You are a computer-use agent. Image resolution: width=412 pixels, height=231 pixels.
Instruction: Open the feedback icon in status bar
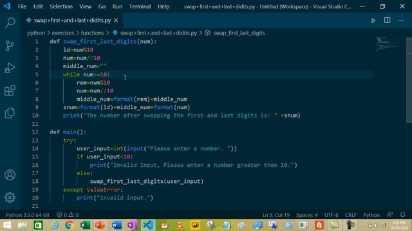pos(389,215)
